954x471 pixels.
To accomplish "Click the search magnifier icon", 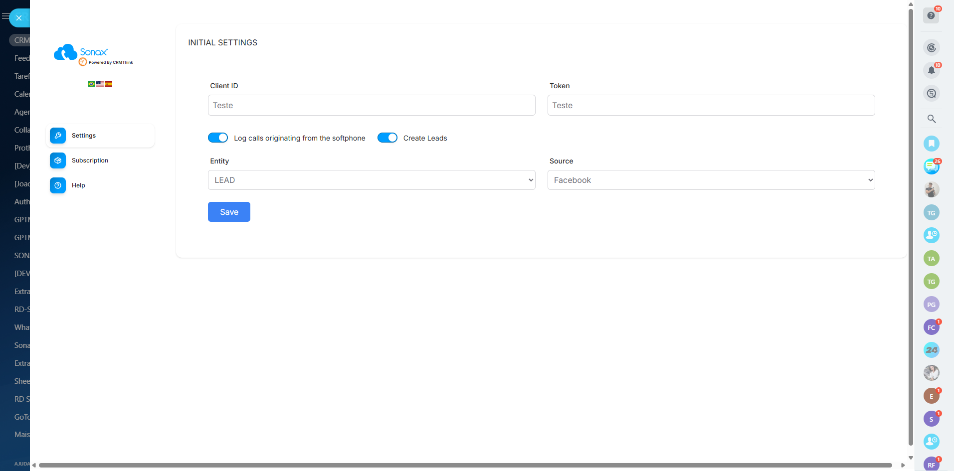I will [x=931, y=119].
